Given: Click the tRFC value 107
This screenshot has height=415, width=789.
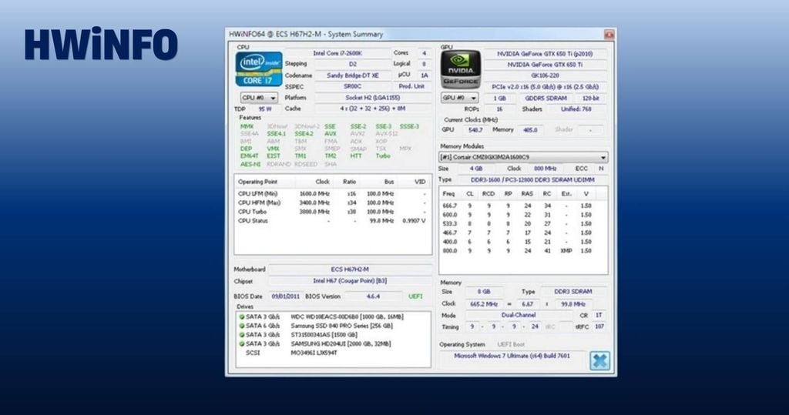Looking at the screenshot, I should coord(599,327).
